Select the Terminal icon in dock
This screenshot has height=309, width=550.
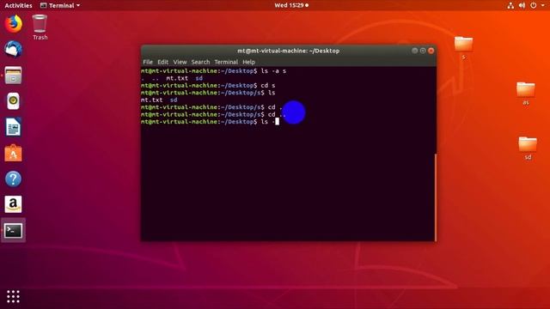(14, 231)
